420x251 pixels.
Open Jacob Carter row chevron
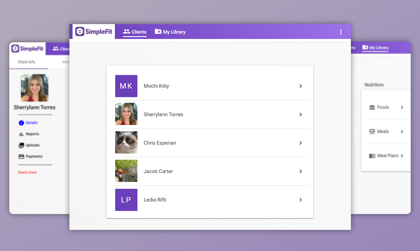pyautogui.click(x=301, y=171)
